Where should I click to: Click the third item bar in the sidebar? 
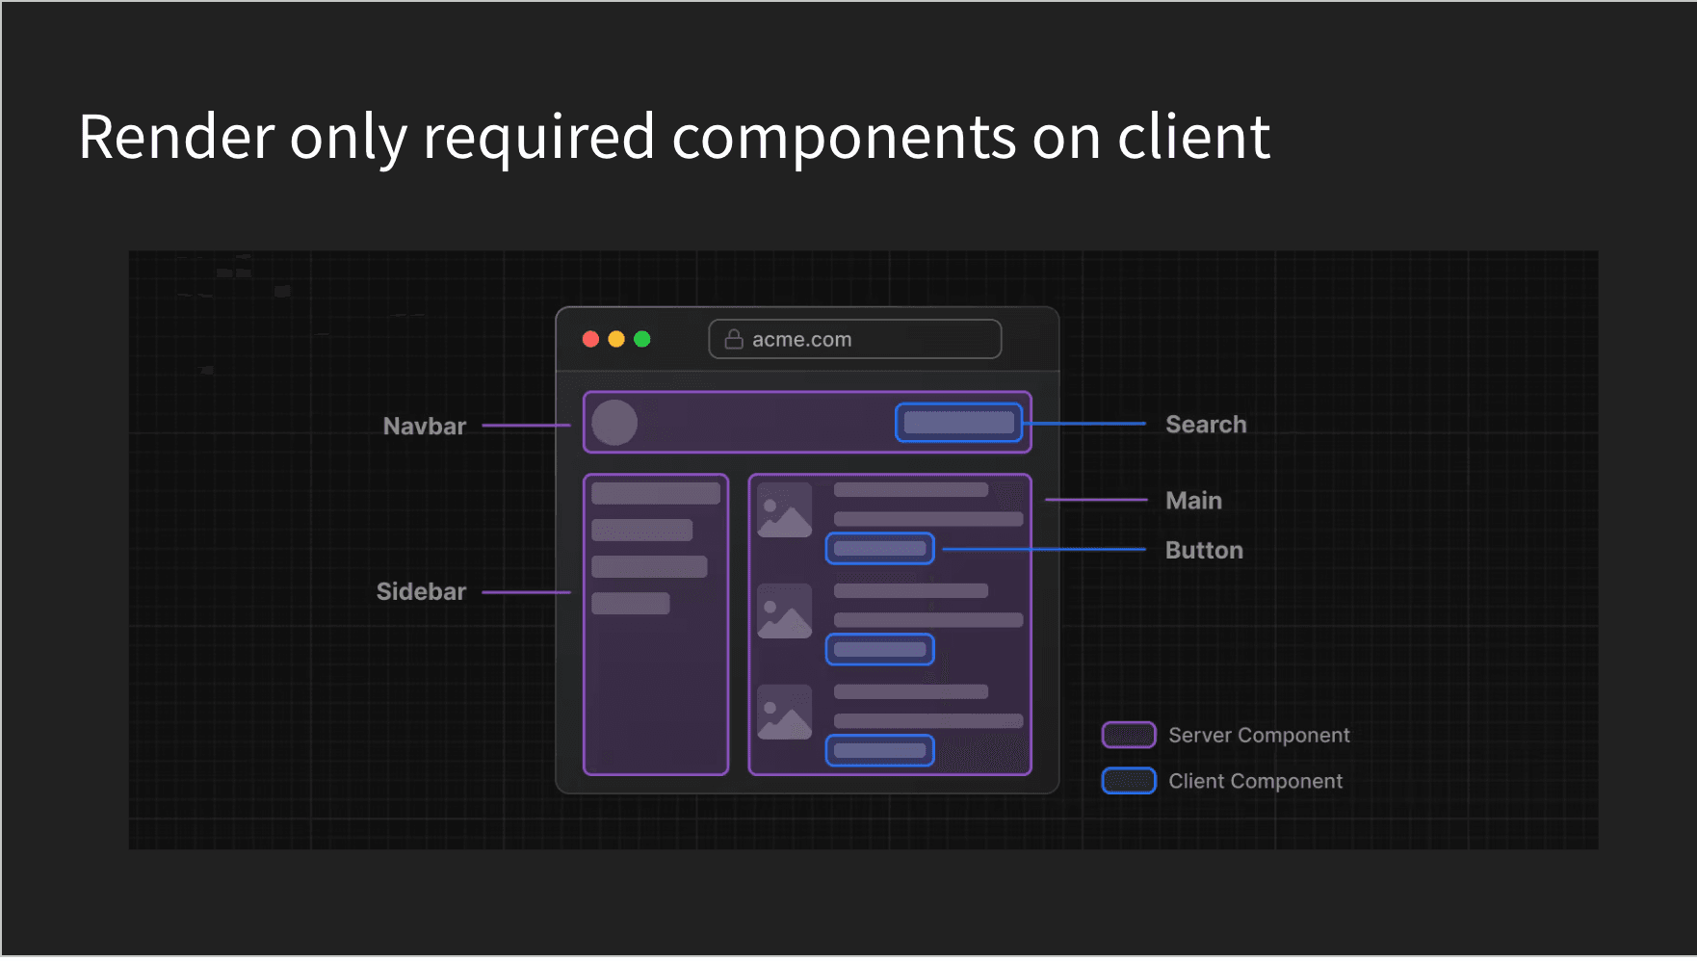pos(649,566)
